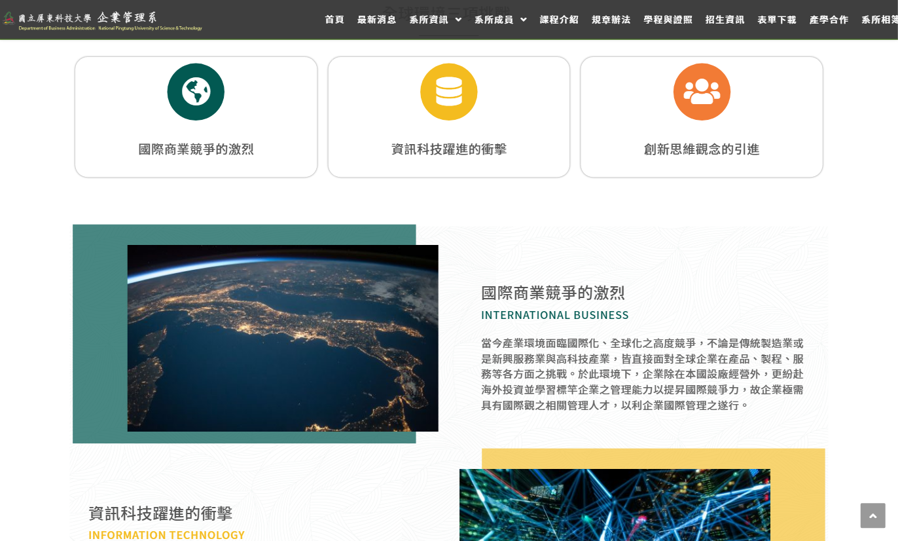This screenshot has height=541, width=898.
Task: Expand the 系所成員 dropdown arrow
Action: [x=523, y=20]
